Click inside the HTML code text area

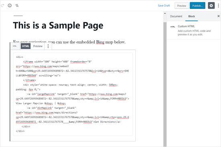tap(73, 94)
